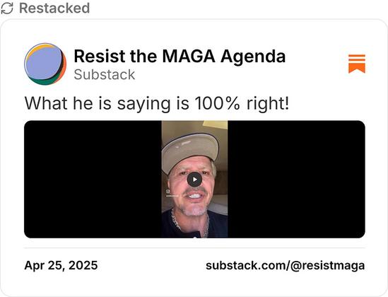Screen dimensions: 388x297
Task: Open the "Apr 25, 2025" post date
Action: (x=61, y=265)
